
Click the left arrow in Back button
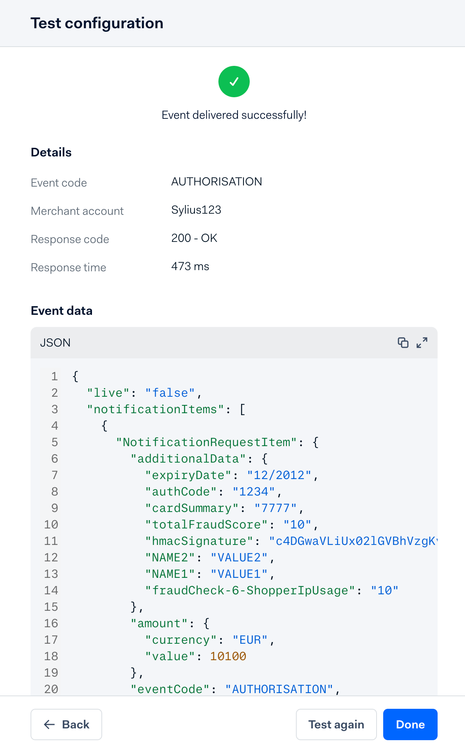[49, 724]
